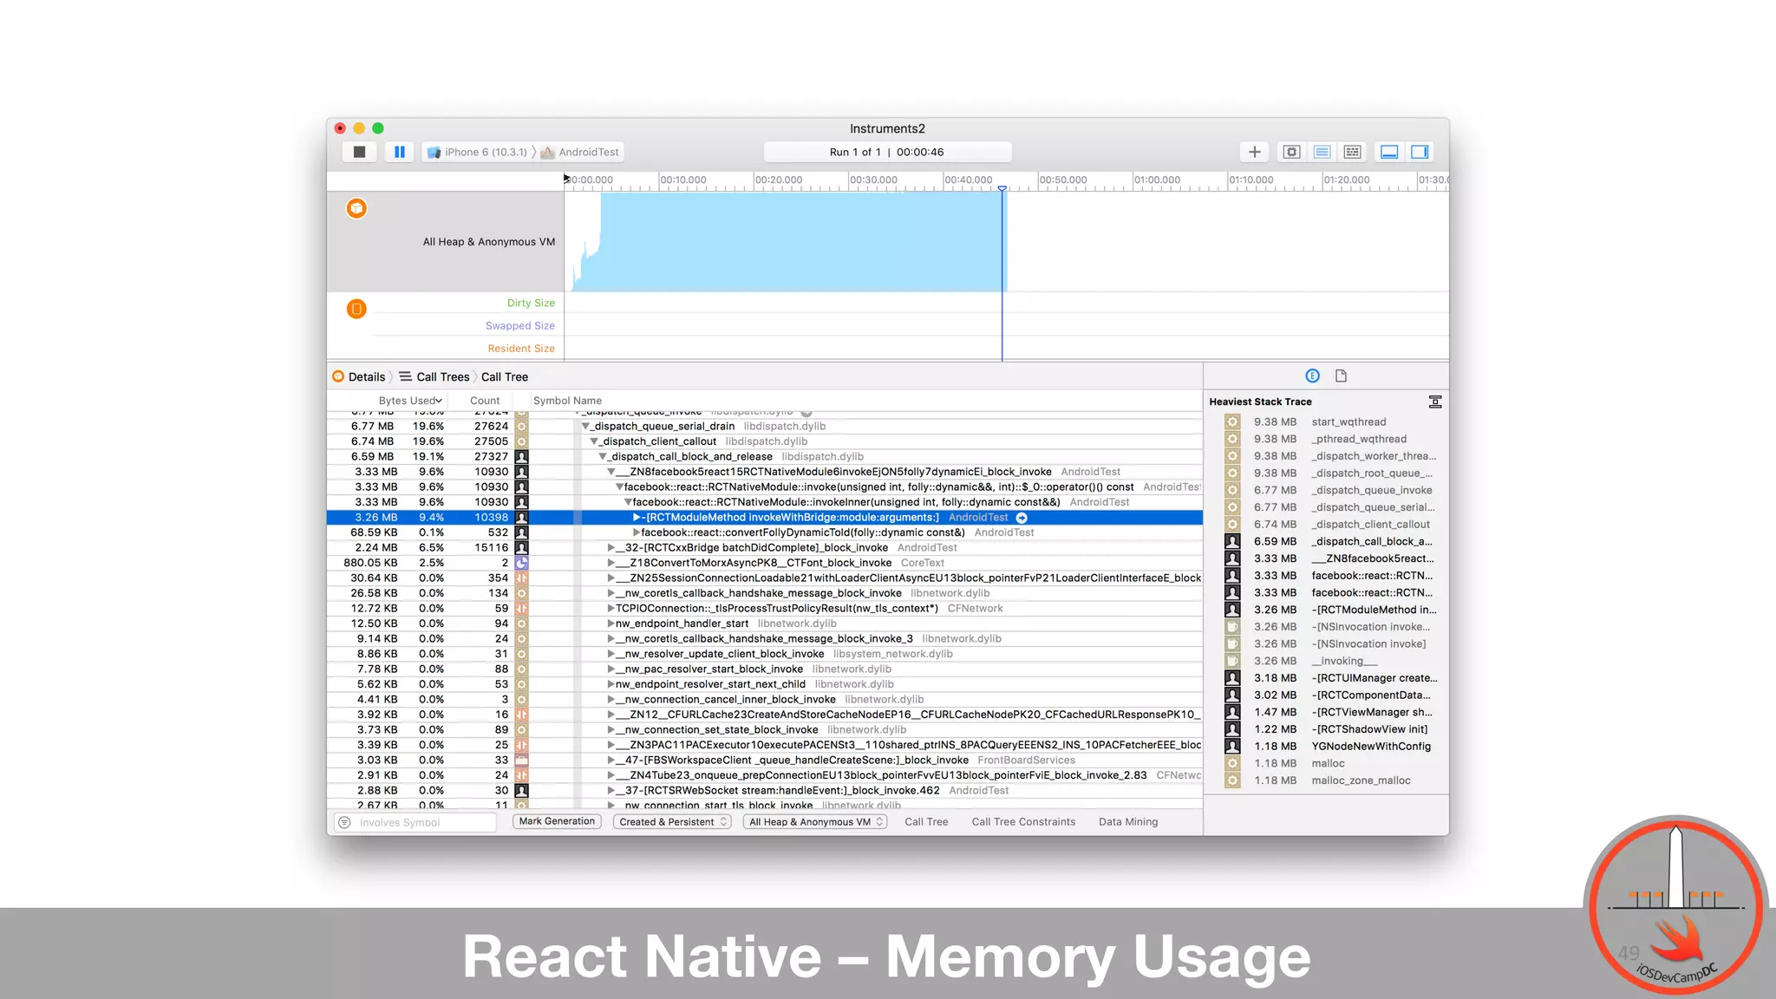Focus the Involves Symbol filter field
This screenshot has height=999, width=1776.
tap(424, 822)
